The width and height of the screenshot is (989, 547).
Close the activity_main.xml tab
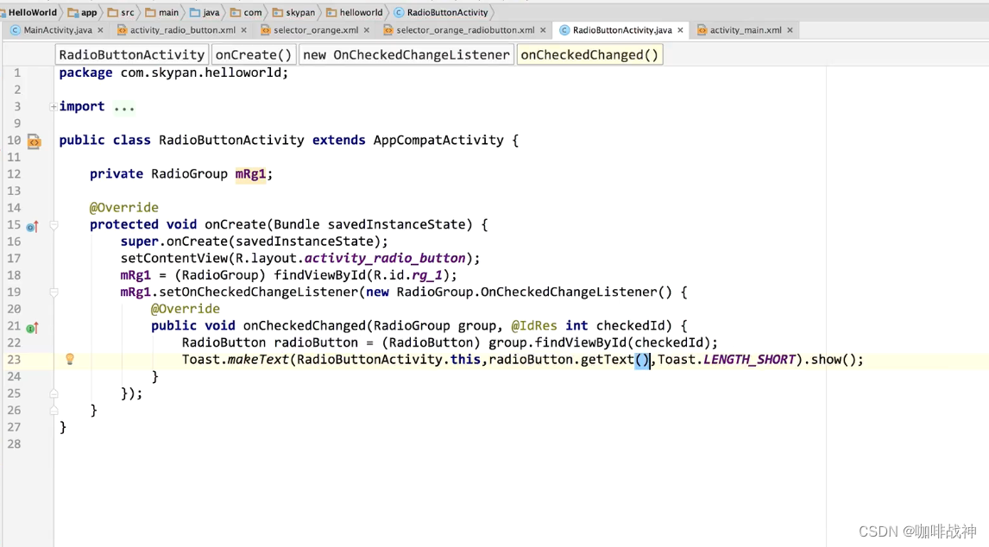(x=790, y=30)
